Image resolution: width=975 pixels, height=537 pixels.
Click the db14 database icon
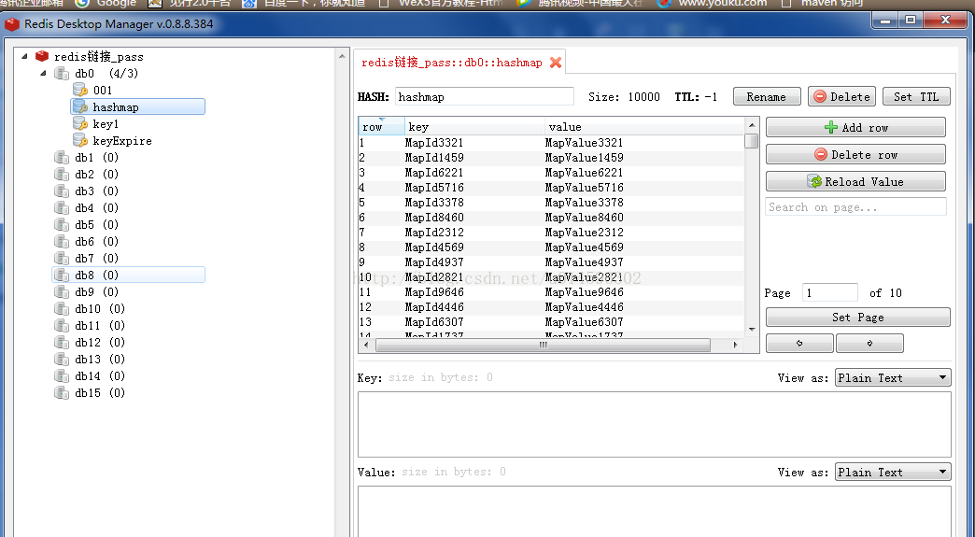tap(62, 375)
